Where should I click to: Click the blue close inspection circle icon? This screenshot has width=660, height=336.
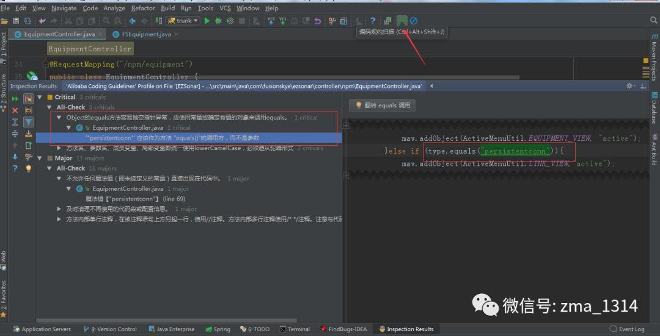[x=413, y=21]
